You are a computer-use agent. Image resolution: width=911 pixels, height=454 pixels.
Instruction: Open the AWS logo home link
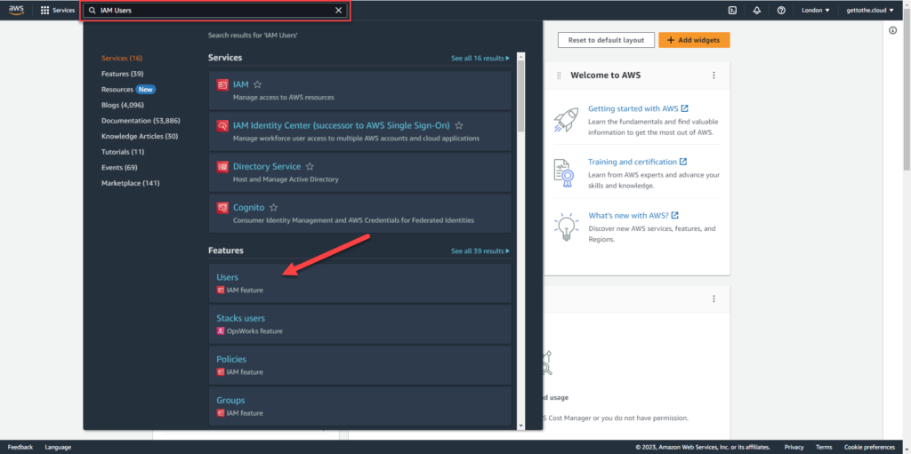tap(16, 10)
